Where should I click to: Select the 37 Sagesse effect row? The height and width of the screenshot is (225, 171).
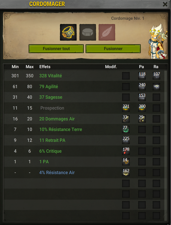click(x=84, y=97)
